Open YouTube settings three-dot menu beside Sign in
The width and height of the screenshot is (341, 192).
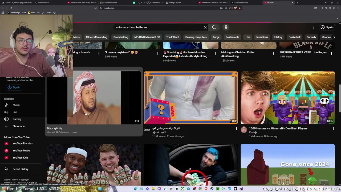[314, 27]
